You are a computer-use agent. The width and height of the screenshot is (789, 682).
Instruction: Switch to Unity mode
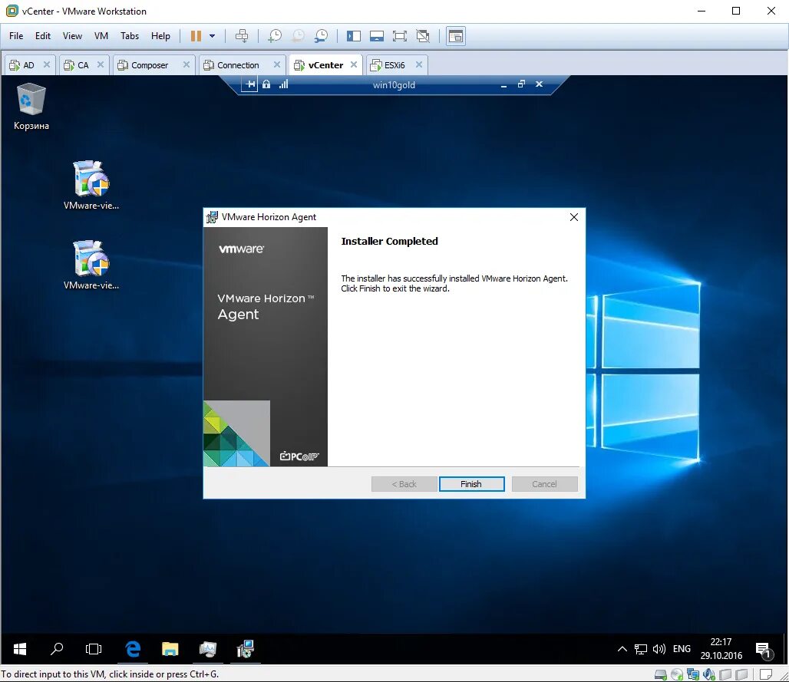[x=423, y=35]
